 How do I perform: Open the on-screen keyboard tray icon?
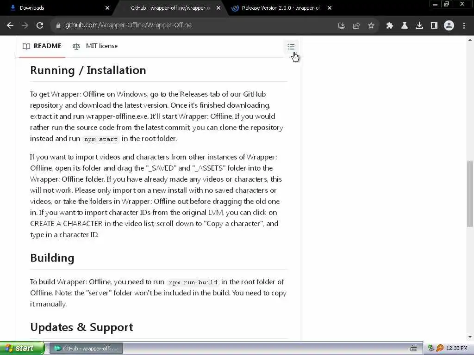(x=414, y=349)
